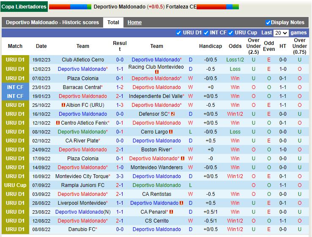Image resolution: width=312 pixels, height=237 pixels.
Task: Open Club Atletico Cerro team link
Action: tap(83, 60)
